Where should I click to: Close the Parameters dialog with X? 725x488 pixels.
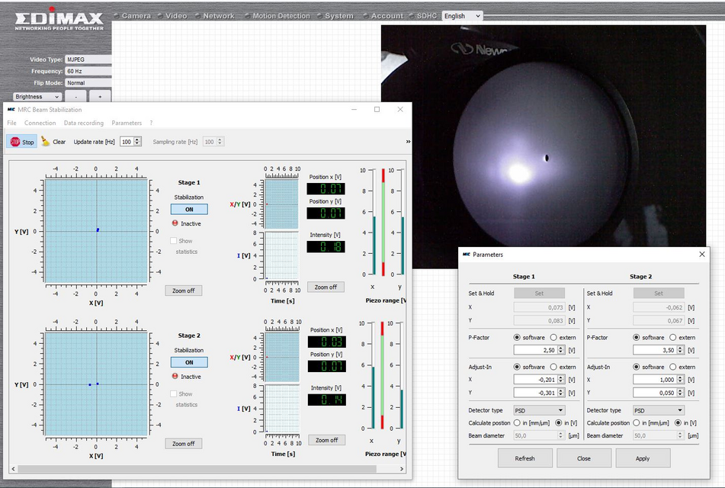[x=702, y=255]
